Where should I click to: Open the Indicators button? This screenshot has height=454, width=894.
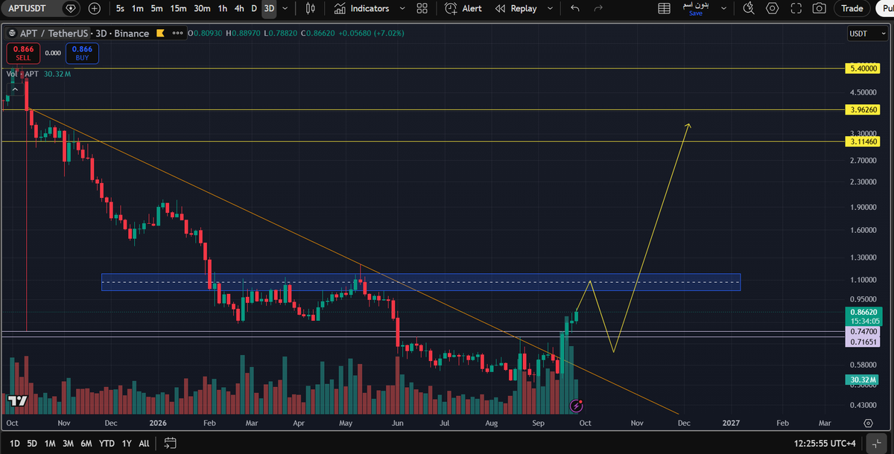(x=362, y=9)
